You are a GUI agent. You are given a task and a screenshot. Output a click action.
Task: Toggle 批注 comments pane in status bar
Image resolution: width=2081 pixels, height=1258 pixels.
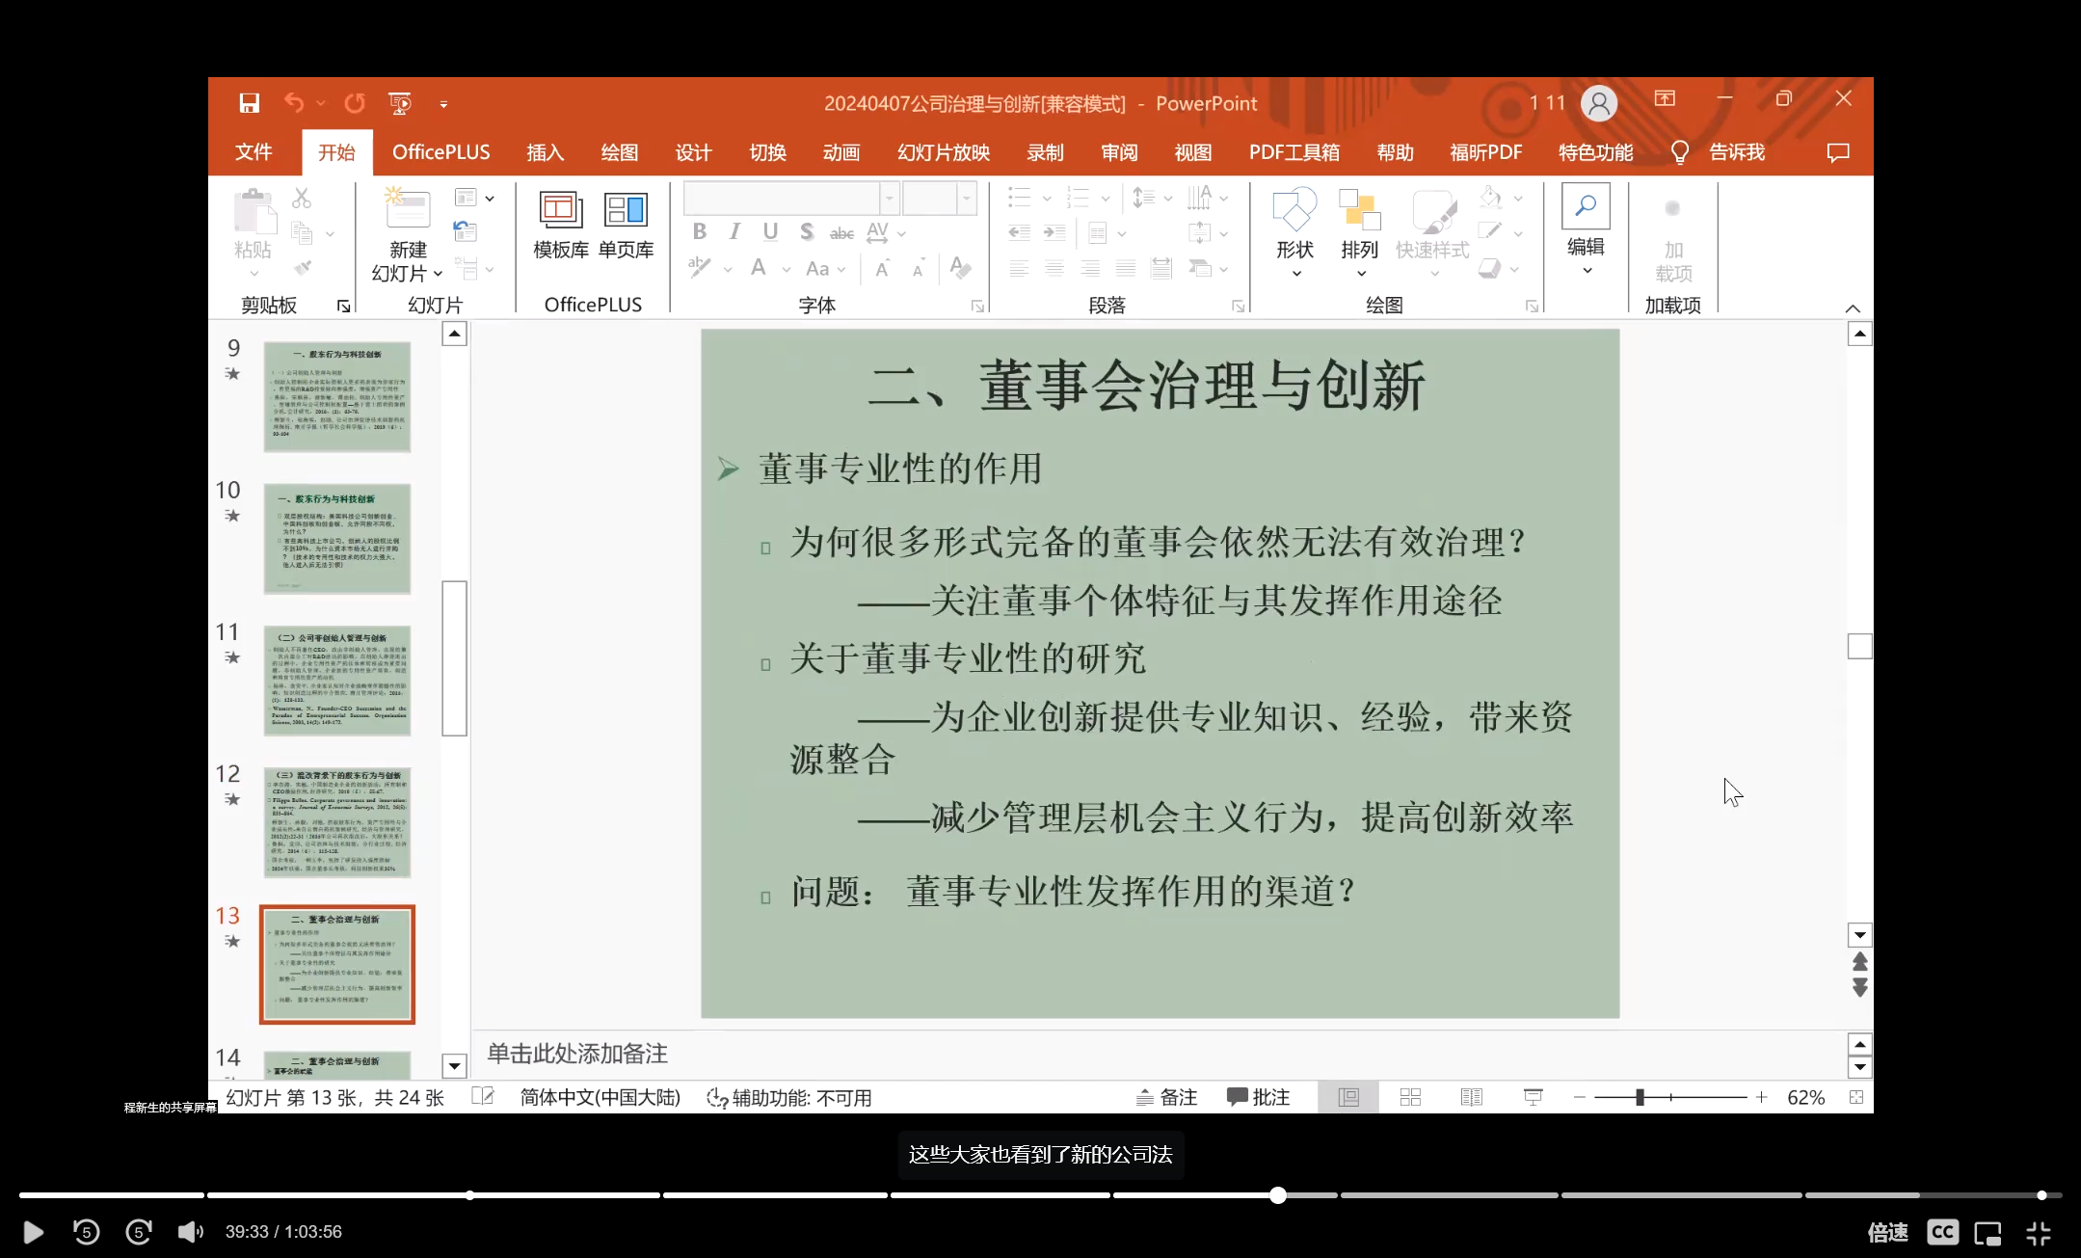[x=1259, y=1097]
